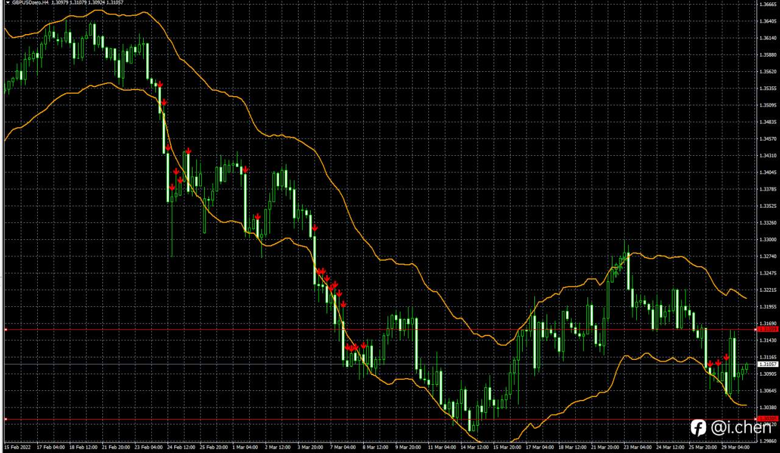Click the 23 Mar 04:00 time label
Screen dimensions: 780x453
point(637,448)
